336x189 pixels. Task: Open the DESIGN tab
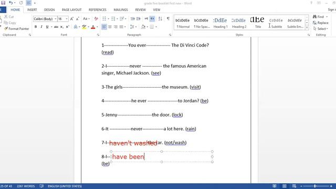pyautogui.click(x=49, y=9)
